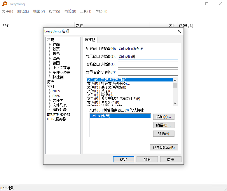Viewport: 227px width, 191px height.
Task: Click the 显示窗口快捷键 input field
Action: (x=148, y=57)
